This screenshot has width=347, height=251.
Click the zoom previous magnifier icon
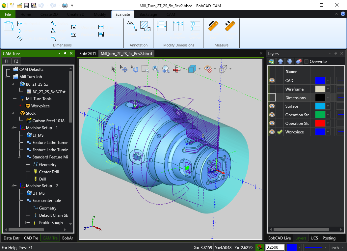(x=166, y=69)
